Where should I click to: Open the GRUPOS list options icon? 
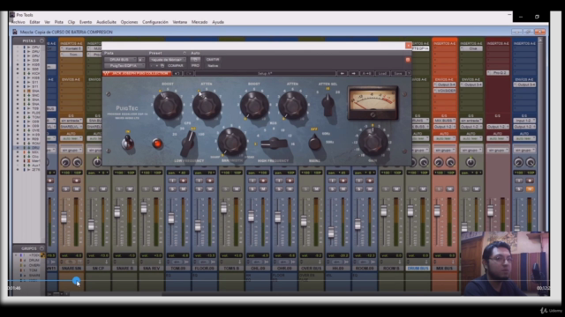41,248
